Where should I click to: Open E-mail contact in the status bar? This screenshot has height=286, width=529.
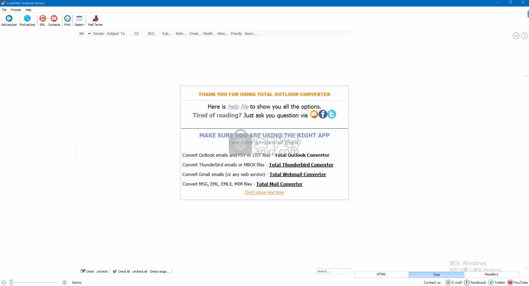(x=454, y=283)
